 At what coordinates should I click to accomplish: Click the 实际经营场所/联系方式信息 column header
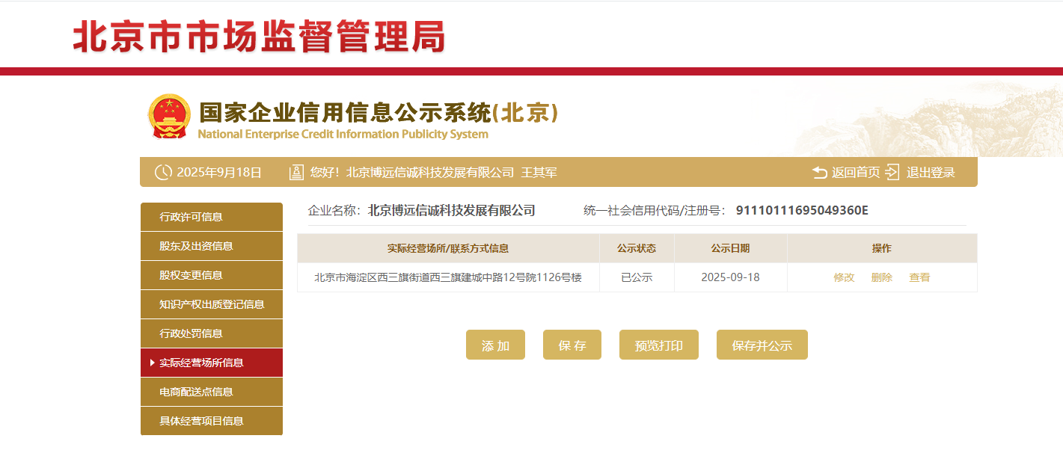click(x=448, y=248)
